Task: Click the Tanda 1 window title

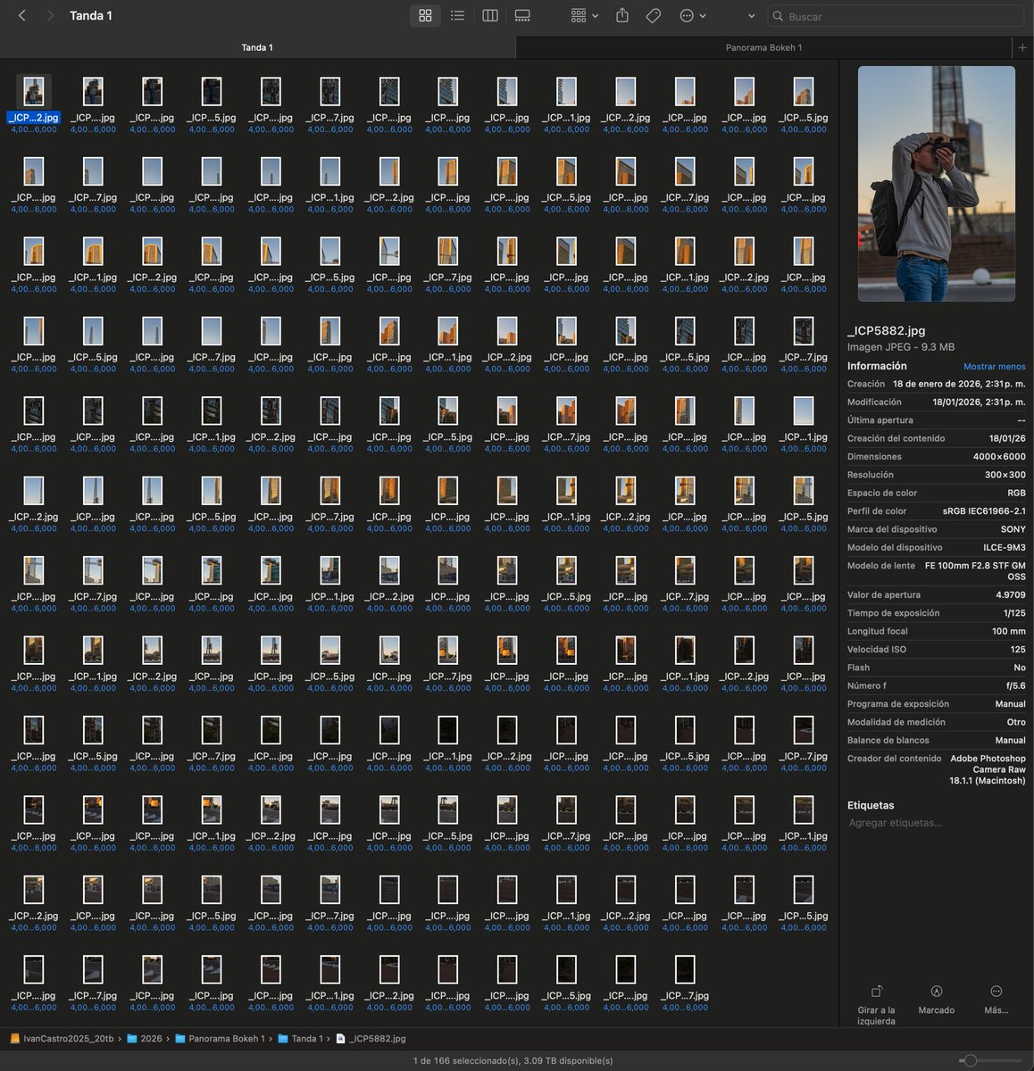Action: point(91,15)
